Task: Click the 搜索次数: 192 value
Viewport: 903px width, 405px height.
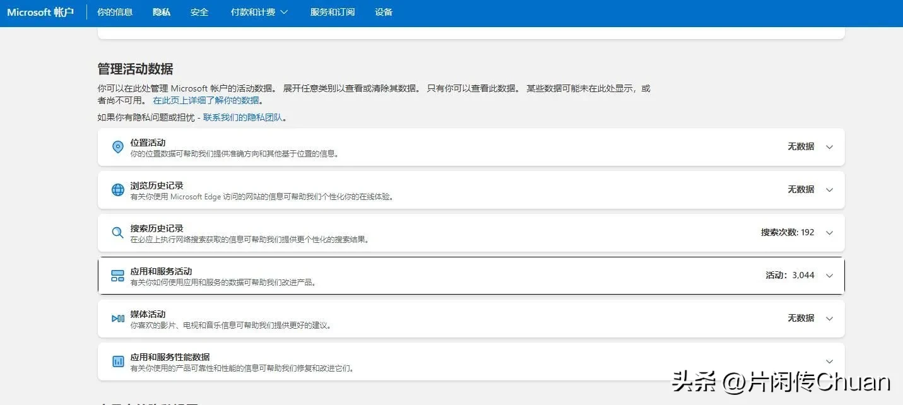Action: [x=788, y=233]
